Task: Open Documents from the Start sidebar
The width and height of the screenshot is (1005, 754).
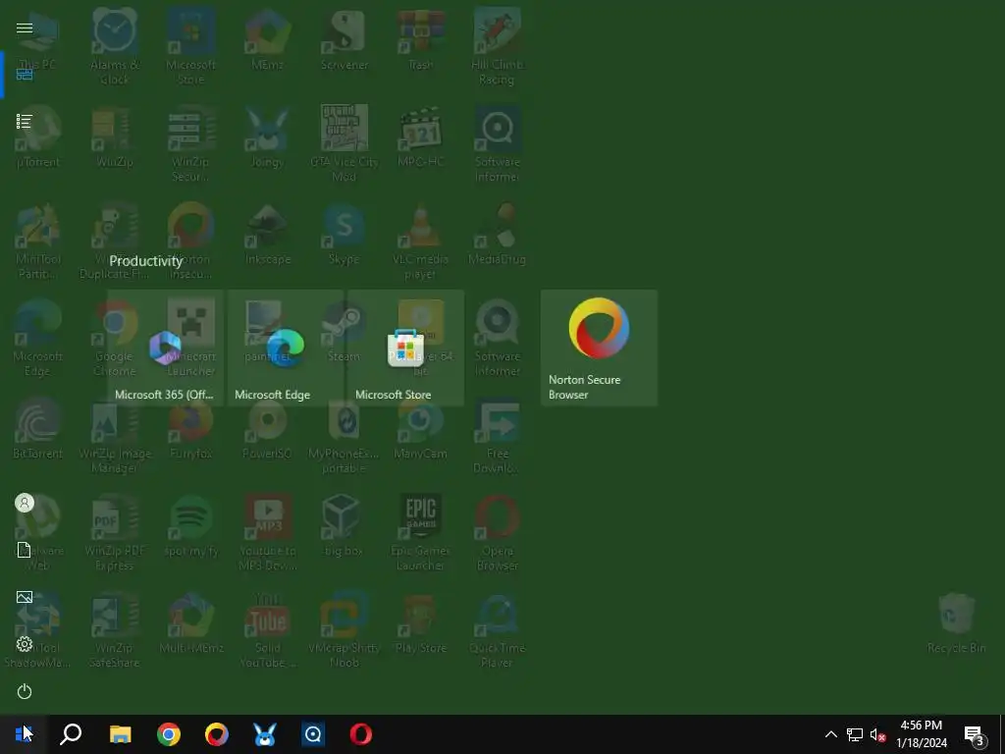Action: (25, 550)
